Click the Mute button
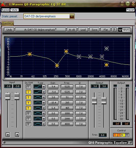136x148 pixels. (x=15, y=10)
